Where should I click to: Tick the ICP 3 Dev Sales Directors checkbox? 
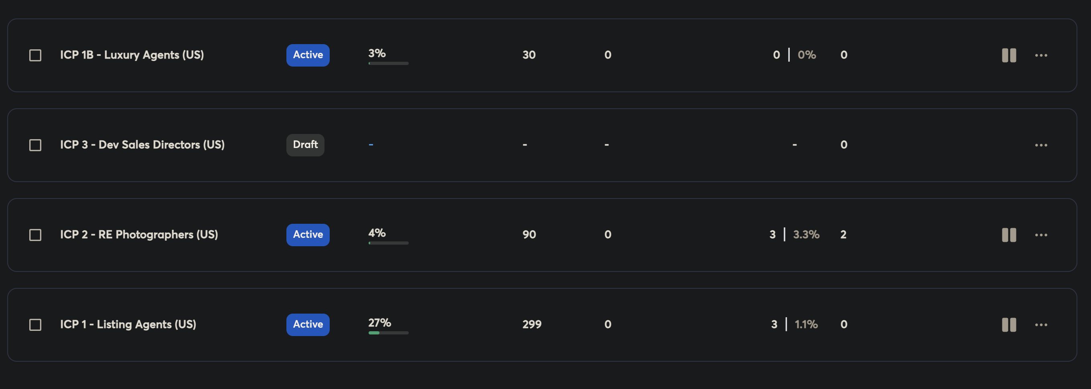(x=35, y=145)
